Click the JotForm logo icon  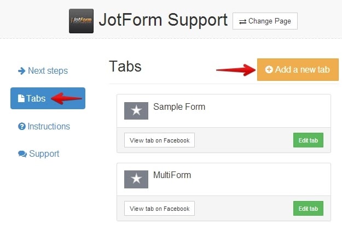click(81, 21)
